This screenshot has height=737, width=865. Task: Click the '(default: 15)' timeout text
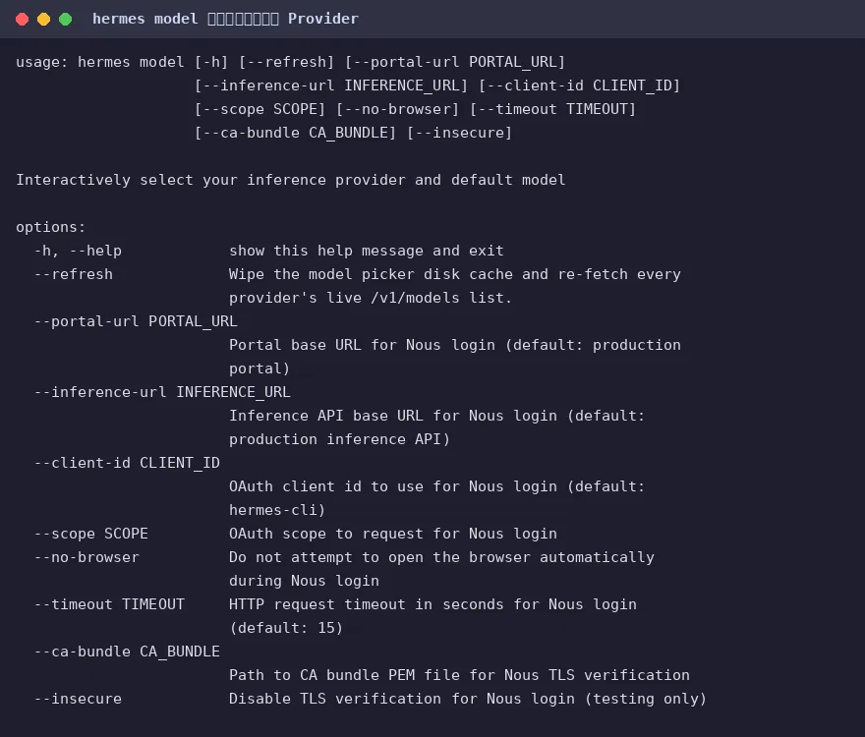pos(286,628)
